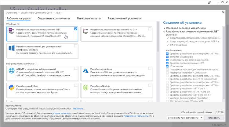Close the installation dialog with the X

223,12
